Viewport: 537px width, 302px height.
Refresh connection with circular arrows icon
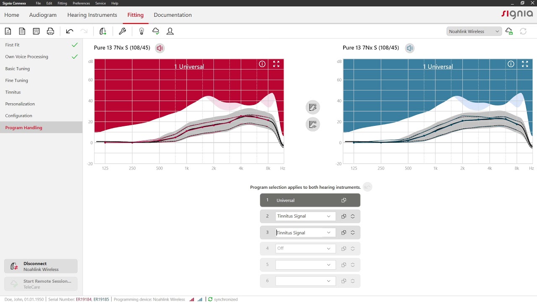point(523,31)
